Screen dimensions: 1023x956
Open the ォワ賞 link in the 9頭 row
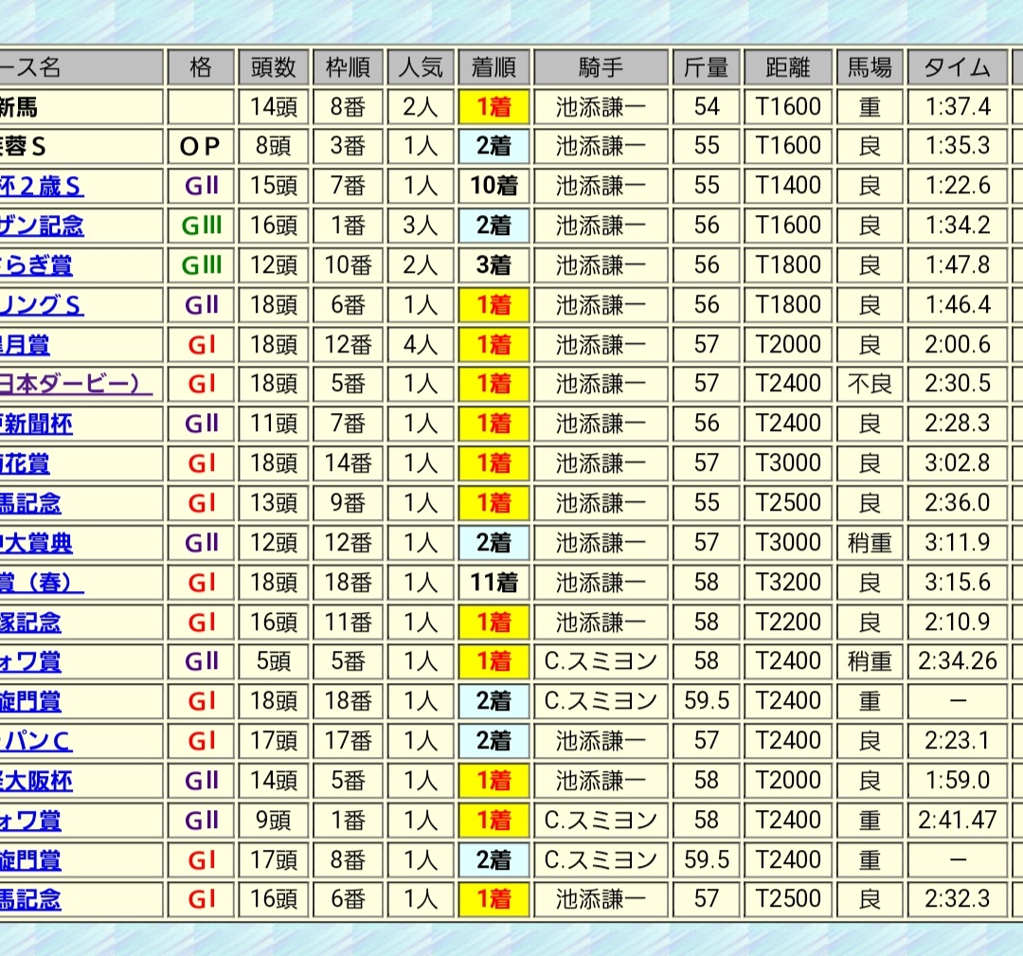30,821
